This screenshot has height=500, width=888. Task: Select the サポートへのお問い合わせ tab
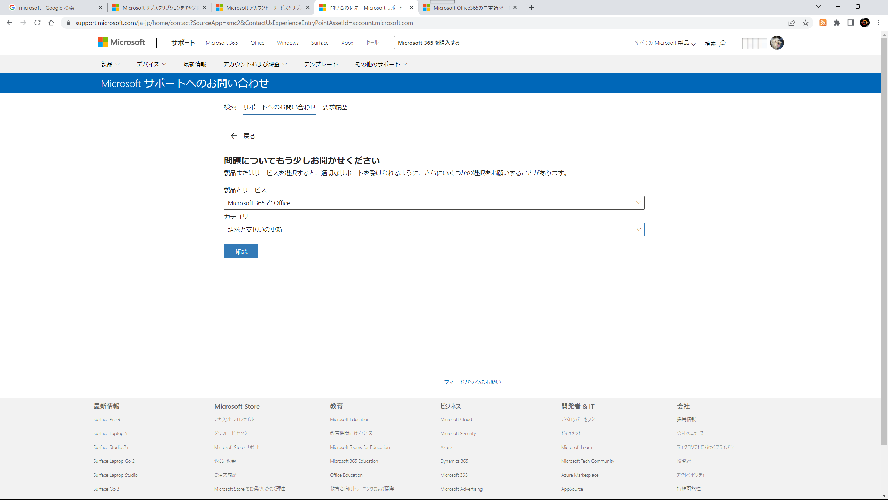[279, 107]
